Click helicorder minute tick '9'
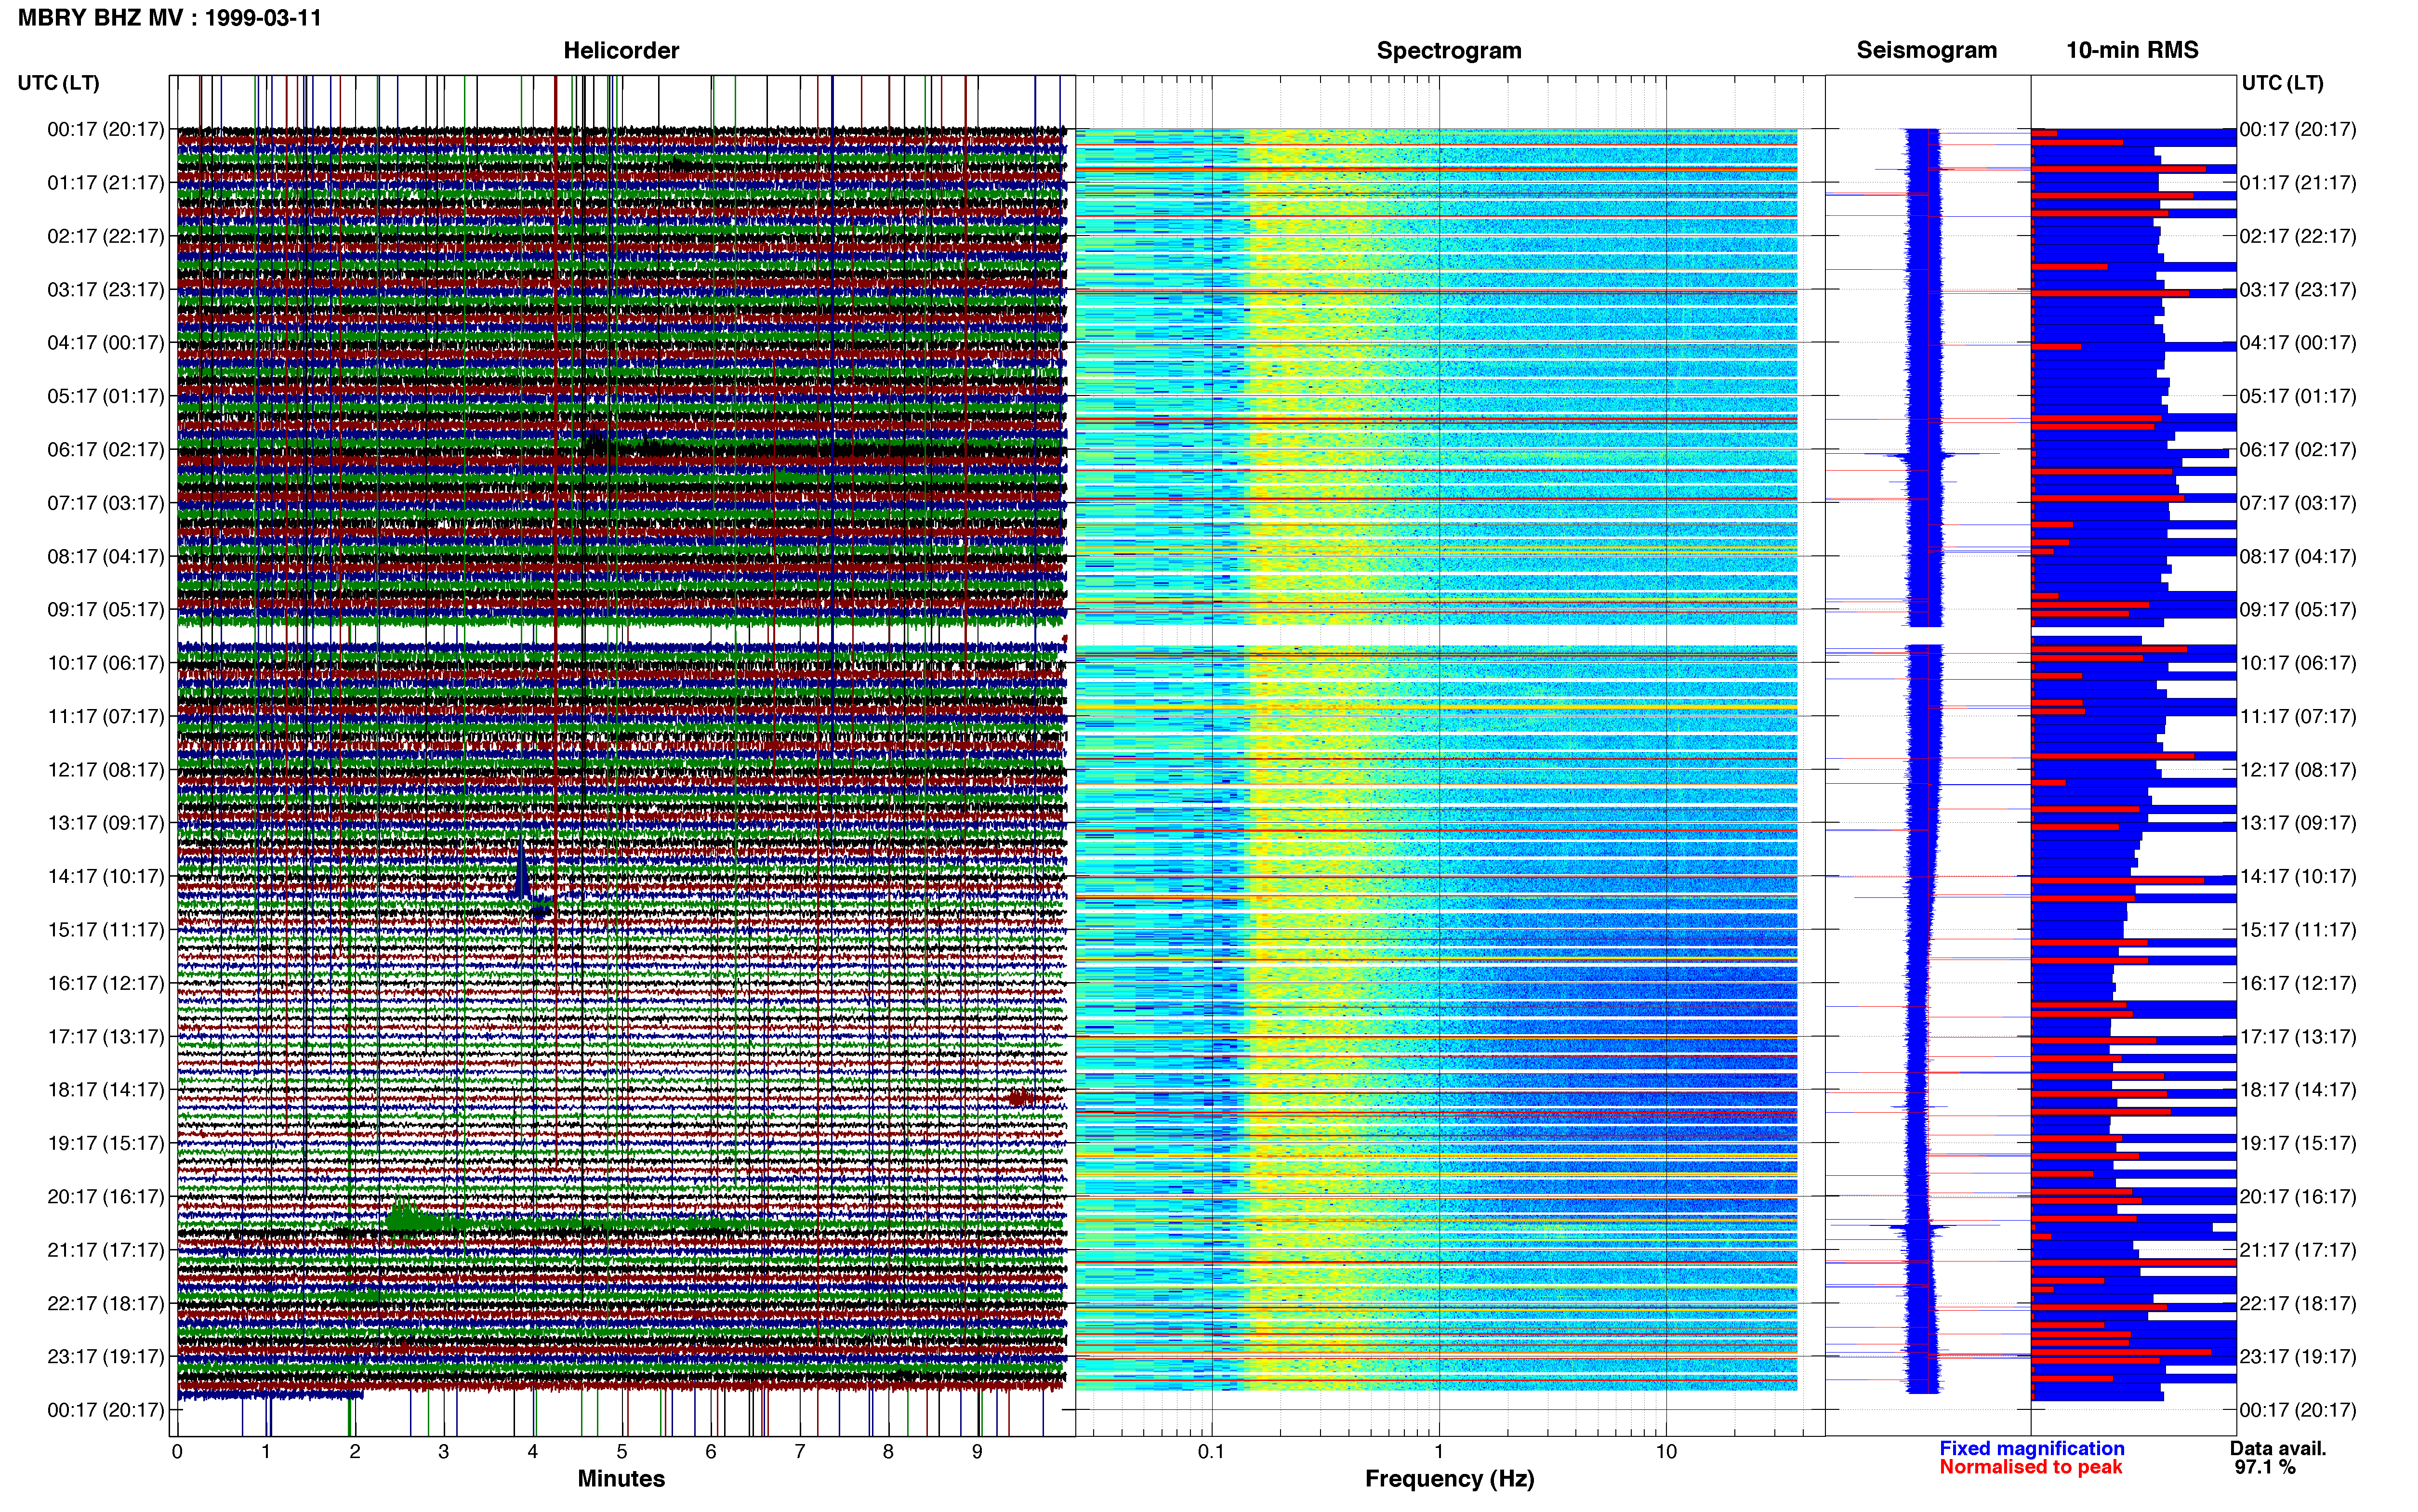The height and width of the screenshot is (1512, 2418). (x=977, y=1452)
